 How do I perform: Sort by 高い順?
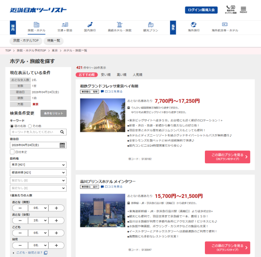[121, 75]
